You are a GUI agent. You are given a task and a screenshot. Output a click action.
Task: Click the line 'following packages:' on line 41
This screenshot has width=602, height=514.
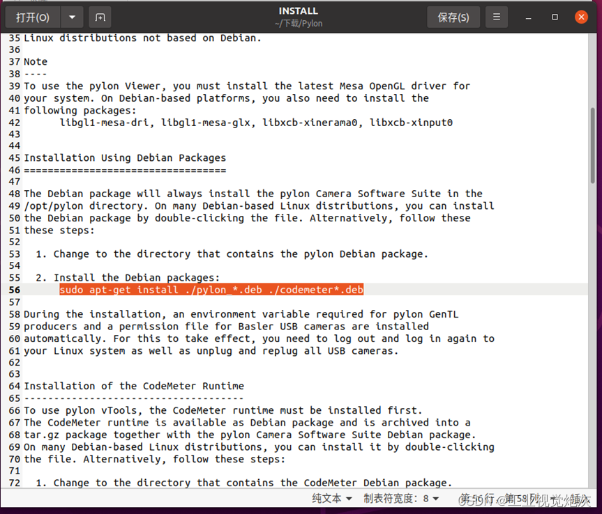pyautogui.click(x=80, y=110)
